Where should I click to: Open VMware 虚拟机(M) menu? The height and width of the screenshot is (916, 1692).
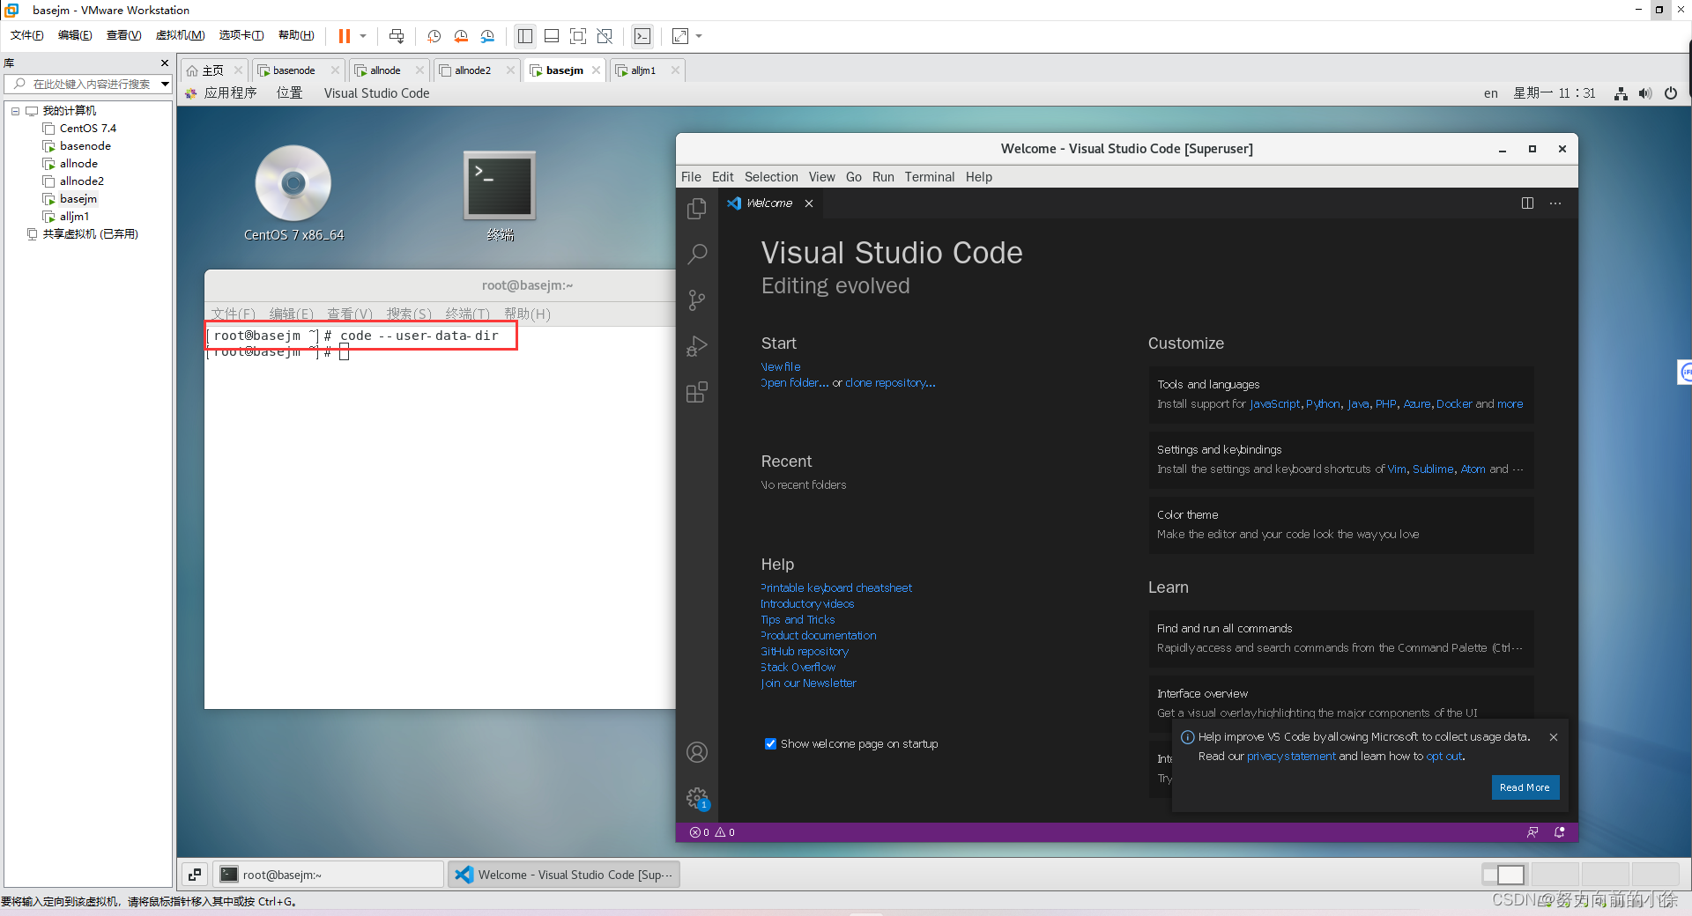pos(180,35)
